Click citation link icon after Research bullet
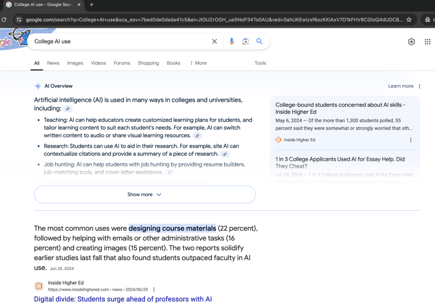 tap(225, 154)
